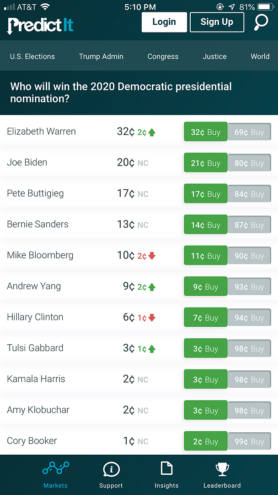This screenshot has height=495, width=278.
Task: Tap the search magnifier icon
Action: (261, 22)
